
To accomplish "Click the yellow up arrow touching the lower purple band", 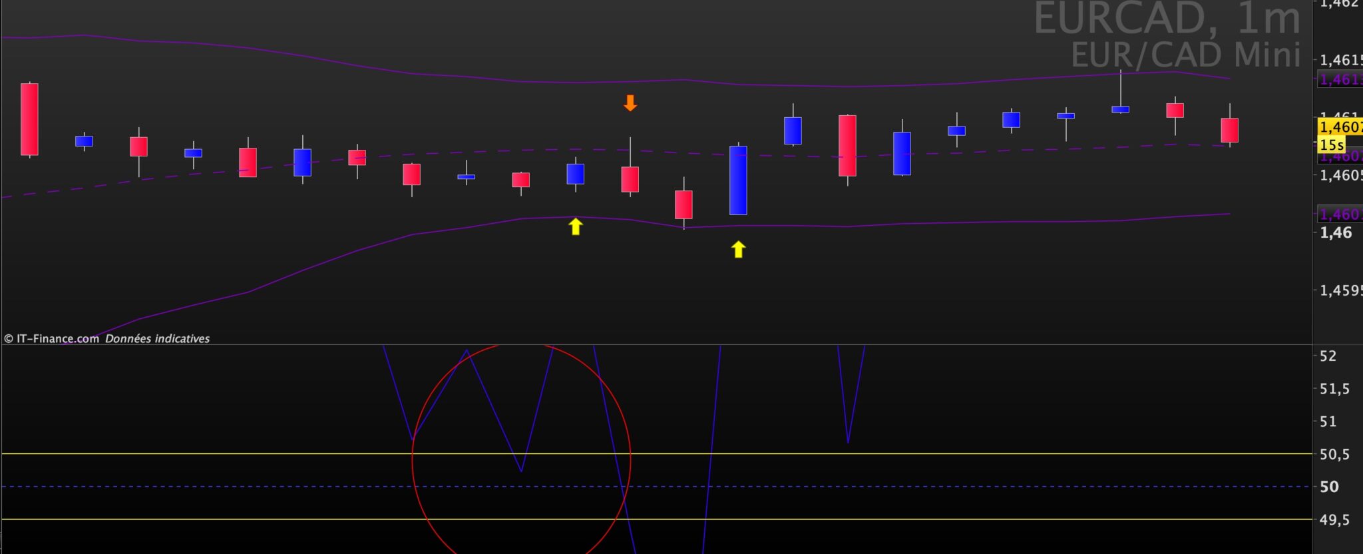I will click(576, 226).
